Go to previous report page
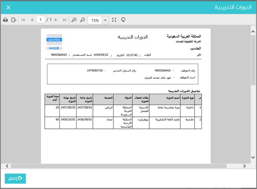This screenshot has width=257, height=189. point(32,20)
